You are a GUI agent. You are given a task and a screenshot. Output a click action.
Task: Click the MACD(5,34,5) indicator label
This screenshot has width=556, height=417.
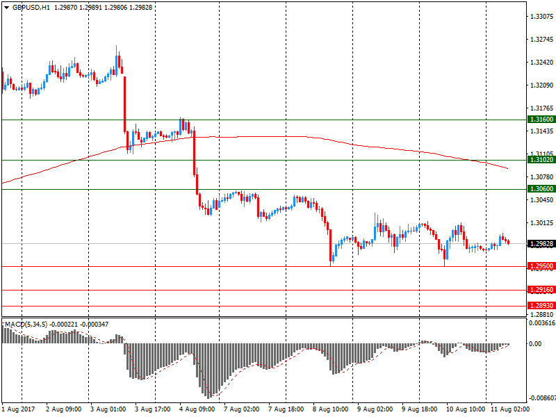26,325
